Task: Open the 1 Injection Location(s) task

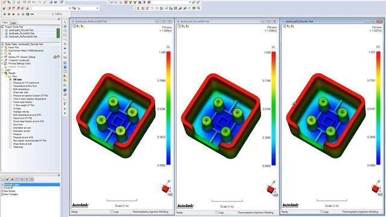Action: (19, 60)
